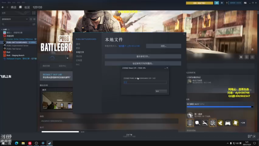View the dove achievement icon
This screenshot has width=259, height=146.
220,123
